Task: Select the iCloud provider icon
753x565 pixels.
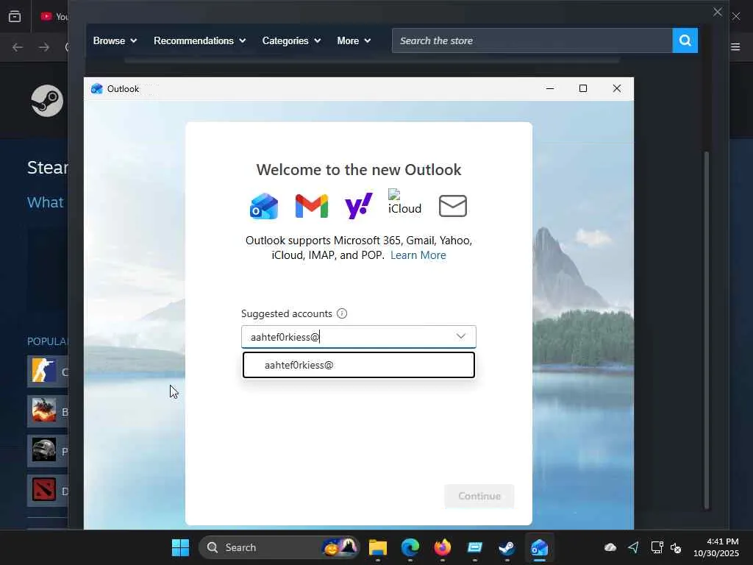Action: coord(404,202)
